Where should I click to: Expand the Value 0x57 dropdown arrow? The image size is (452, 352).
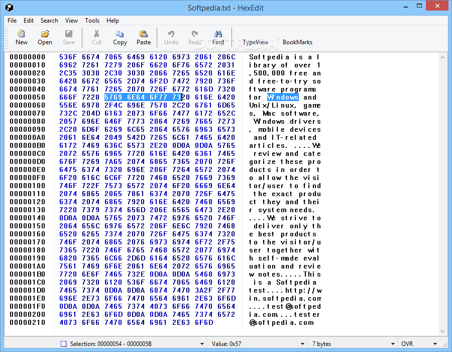tap(302, 344)
